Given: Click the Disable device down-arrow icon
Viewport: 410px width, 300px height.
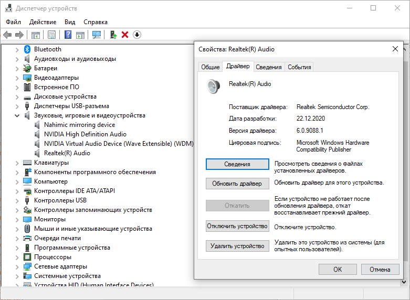Looking at the screenshot, I should coord(136,35).
